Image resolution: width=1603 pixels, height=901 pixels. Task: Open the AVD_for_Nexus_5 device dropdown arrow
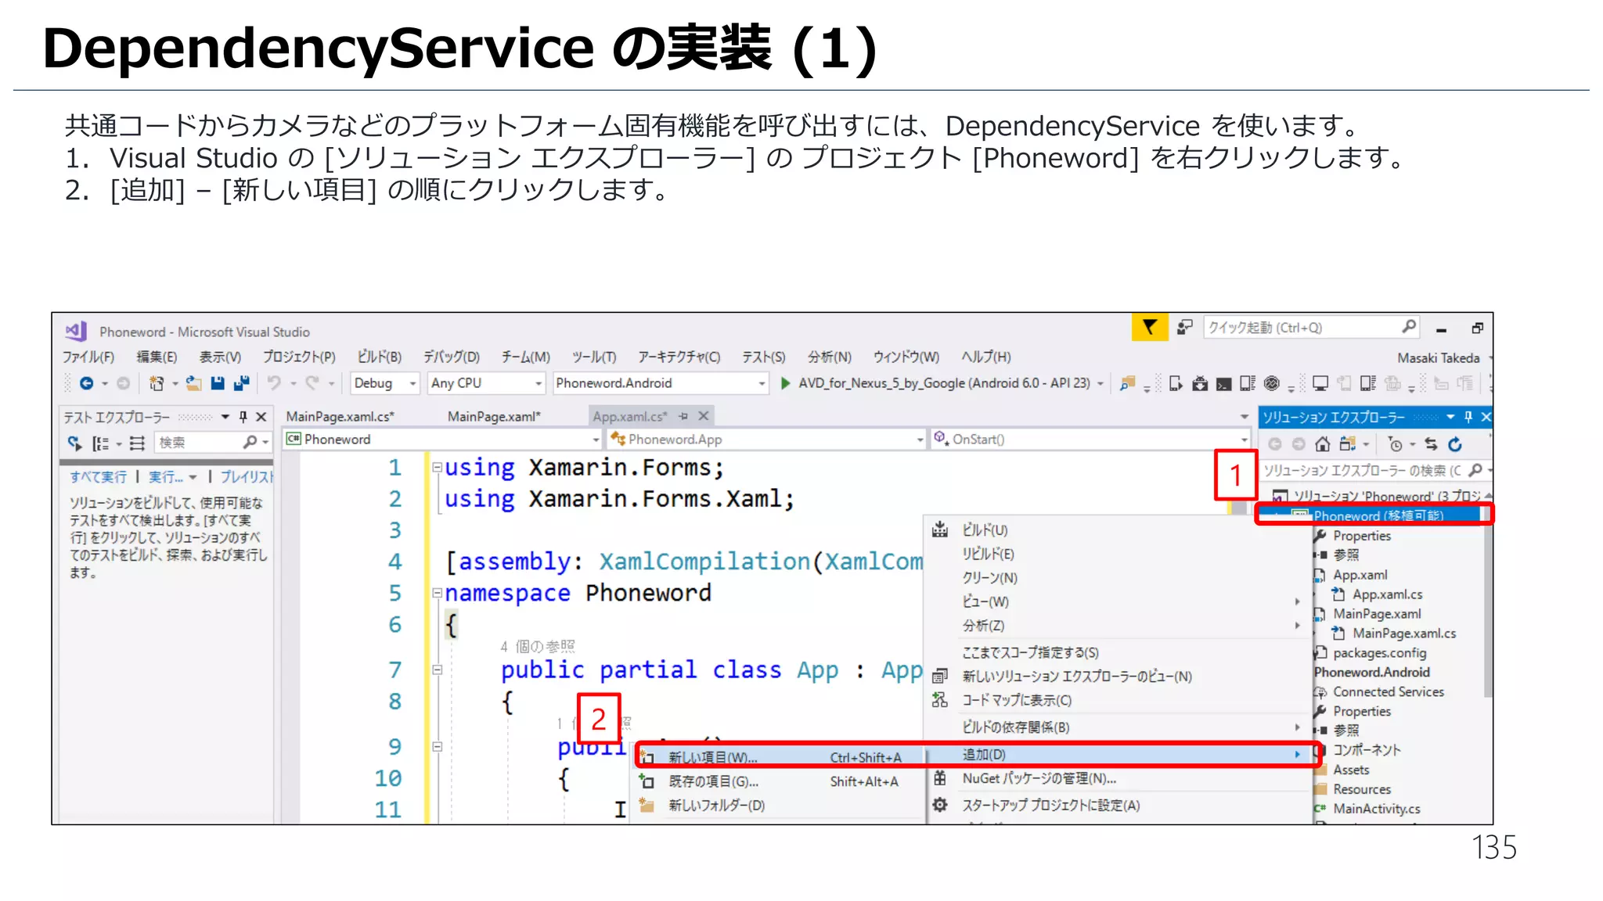[x=1100, y=383]
